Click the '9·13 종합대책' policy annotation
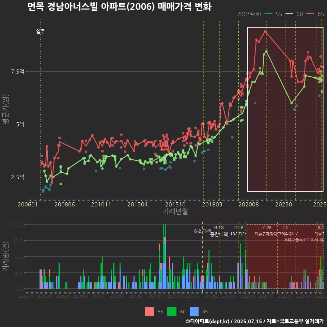327x327 pixels. (x=219, y=231)
